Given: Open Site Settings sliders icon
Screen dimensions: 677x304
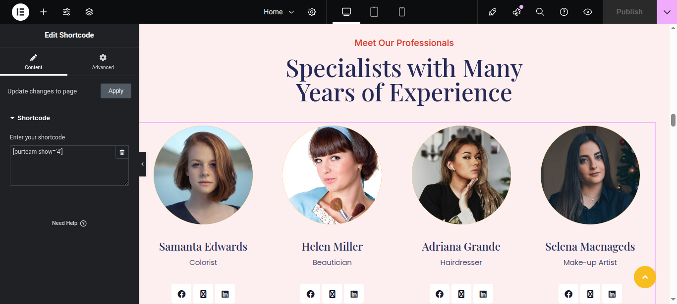Looking at the screenshot, I should coord(66,12).
